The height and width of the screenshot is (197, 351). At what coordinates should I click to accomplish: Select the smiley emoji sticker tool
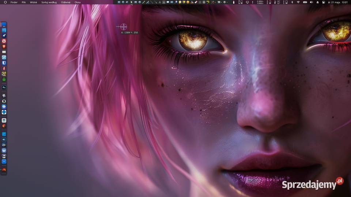pyautogui.click(x=188, y=2)
